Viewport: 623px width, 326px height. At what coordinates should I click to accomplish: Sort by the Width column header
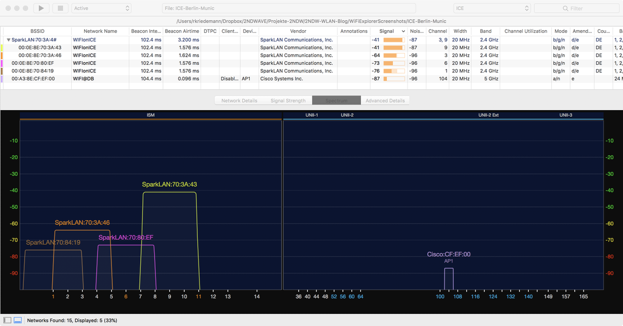[460, 31]
